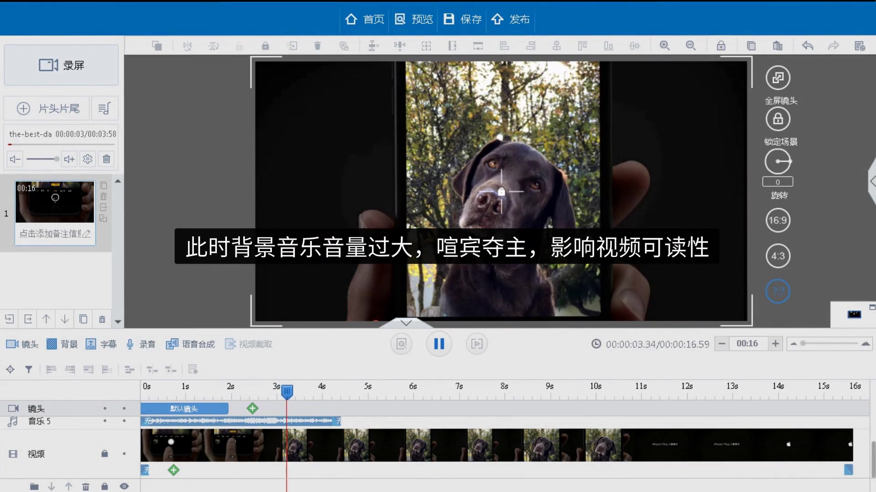Click the 发布 publish button
Screen dimensions: 876x492
pos(511,19)
